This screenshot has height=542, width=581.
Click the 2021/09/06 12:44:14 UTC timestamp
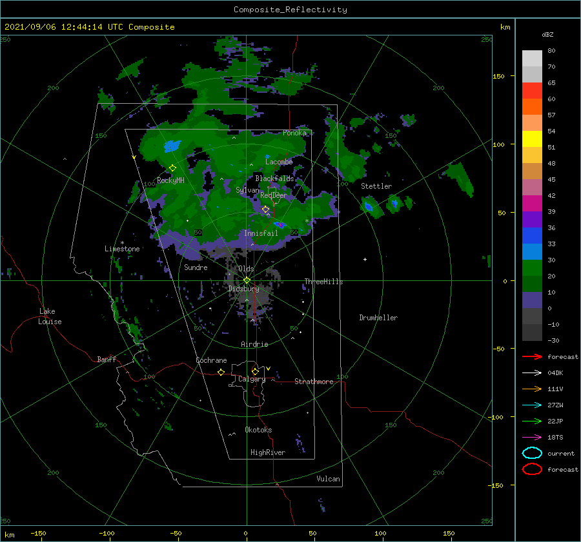89,27
